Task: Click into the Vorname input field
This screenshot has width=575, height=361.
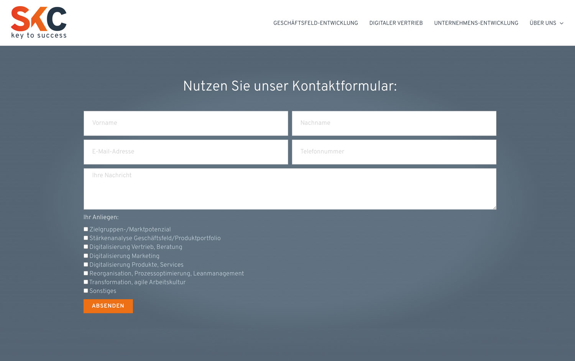Action: click(186, 123)
